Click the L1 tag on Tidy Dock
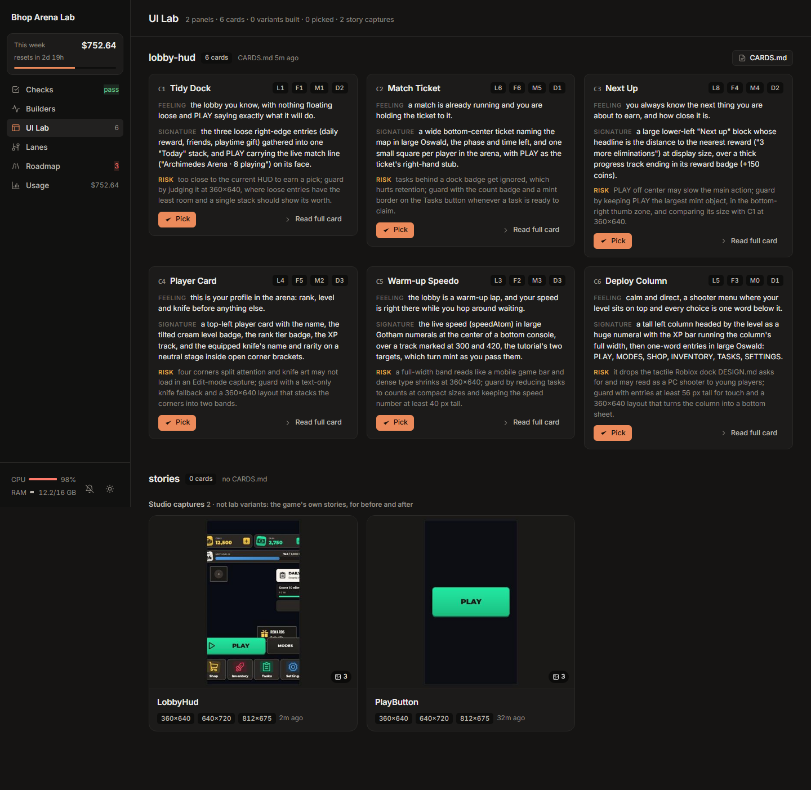Image resolution: width=811 pixels, height=790 pixels. point(280,88)
